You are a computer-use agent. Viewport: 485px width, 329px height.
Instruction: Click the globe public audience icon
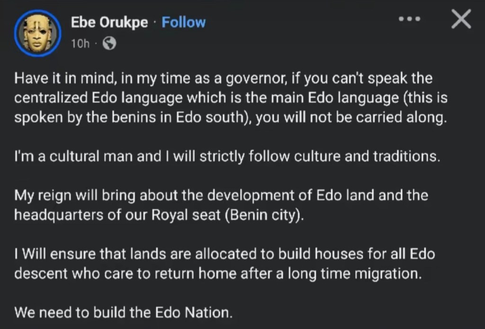tap(109, 44)
